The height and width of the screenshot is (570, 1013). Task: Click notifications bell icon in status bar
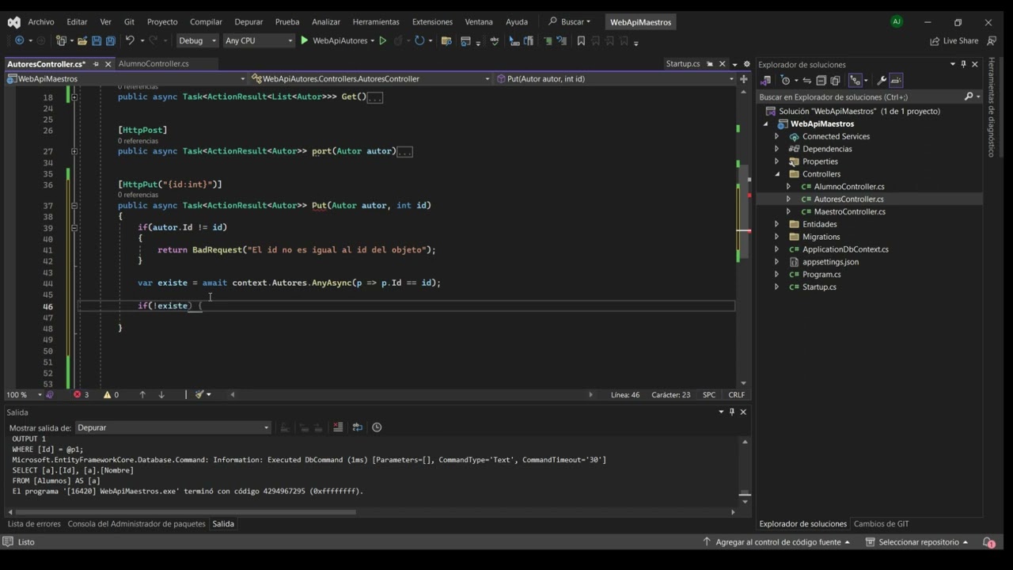(x=988, y=542)
